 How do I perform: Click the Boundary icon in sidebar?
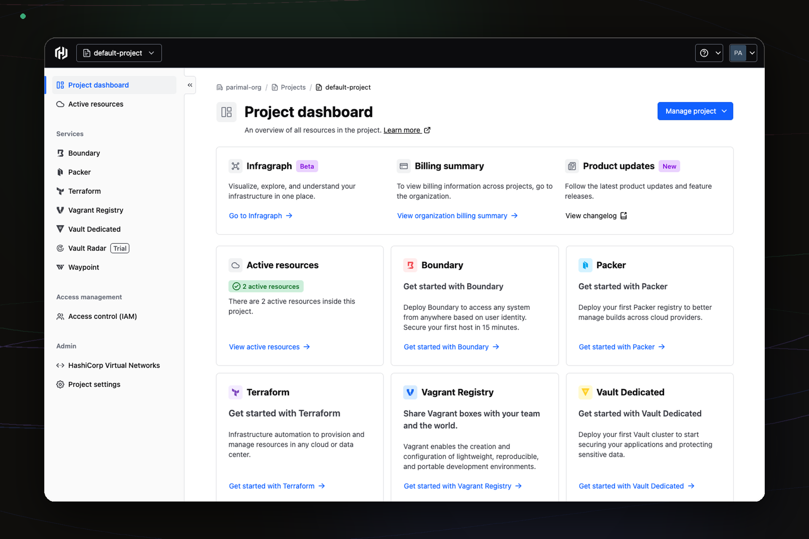pos(60,153)
